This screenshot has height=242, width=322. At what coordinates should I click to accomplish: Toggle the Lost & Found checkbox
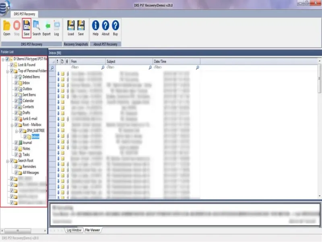(x=12, y=65)
